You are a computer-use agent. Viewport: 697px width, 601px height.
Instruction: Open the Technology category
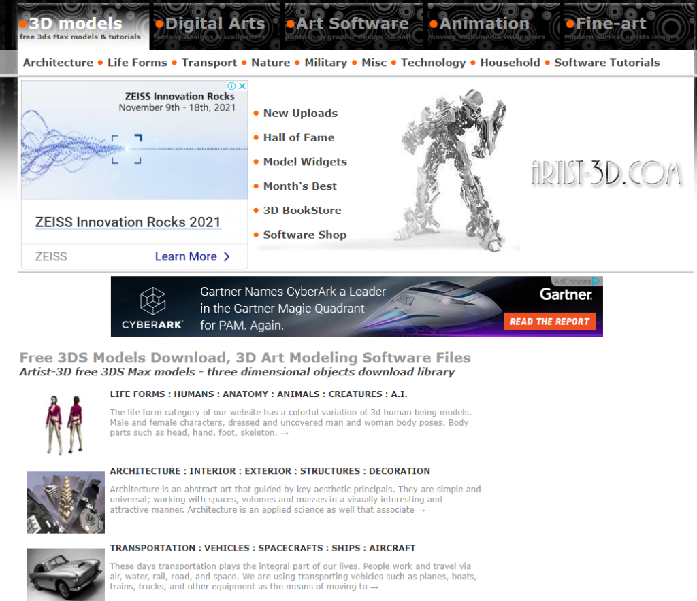(434, 63)
